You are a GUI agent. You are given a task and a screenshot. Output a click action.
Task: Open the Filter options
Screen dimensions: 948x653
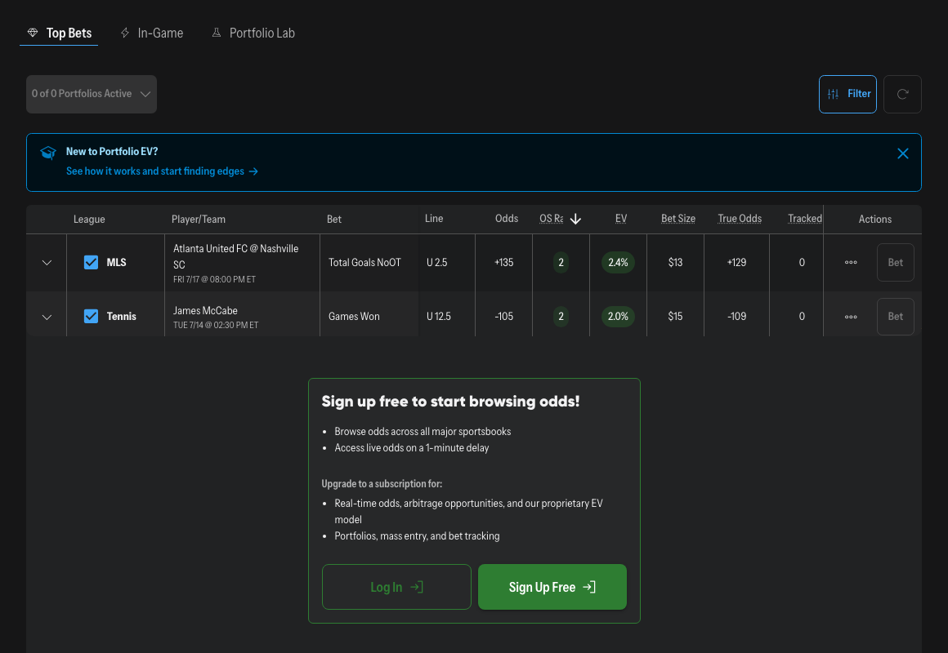(x=847, y=94)
